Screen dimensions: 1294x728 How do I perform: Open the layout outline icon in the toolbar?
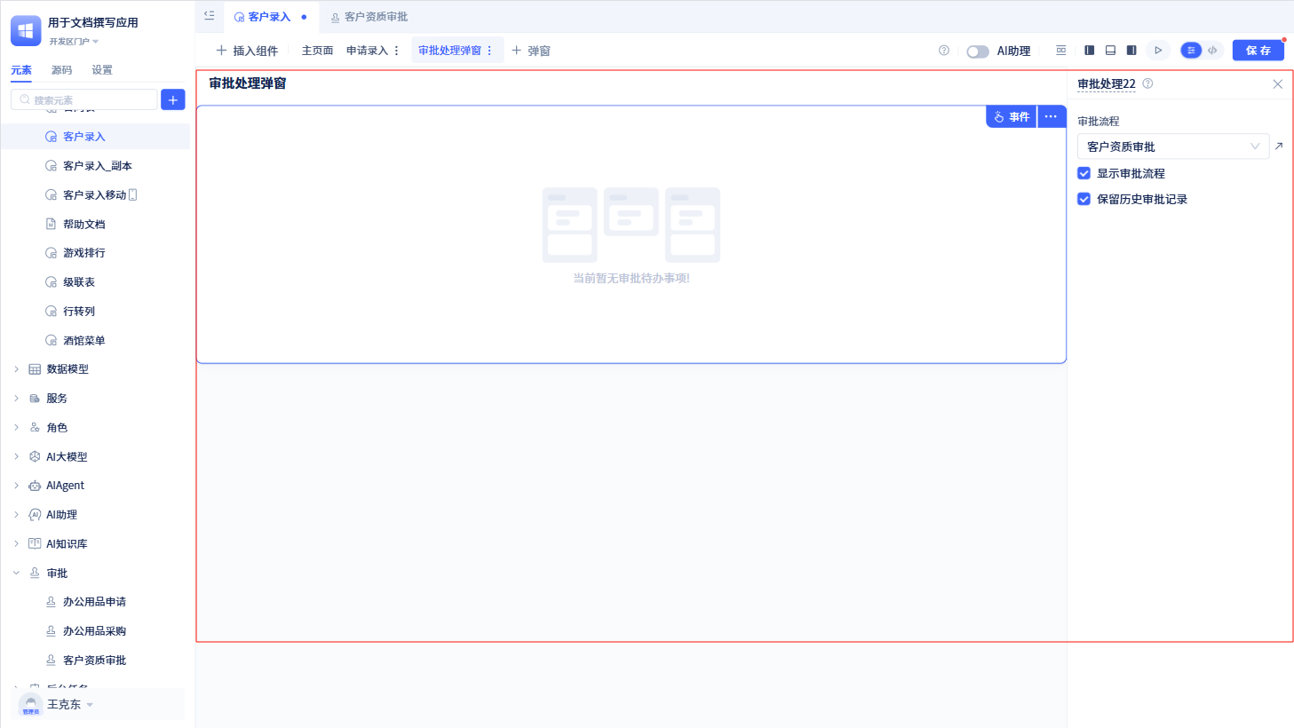pyautogui.click(x=1060, y=51)
